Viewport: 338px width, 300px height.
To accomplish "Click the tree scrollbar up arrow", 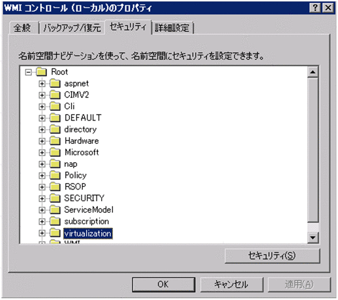I will [x=313, y=72].
